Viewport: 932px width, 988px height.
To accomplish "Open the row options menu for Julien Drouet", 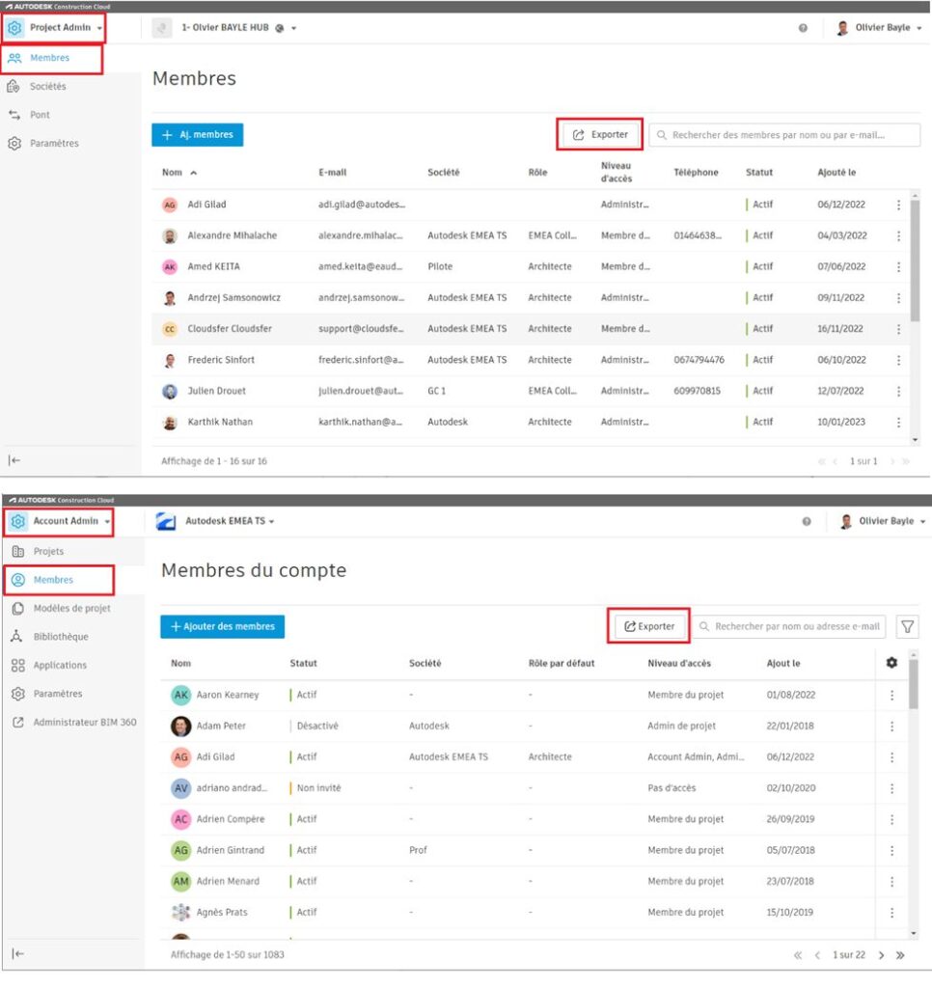I will (898, 392).
